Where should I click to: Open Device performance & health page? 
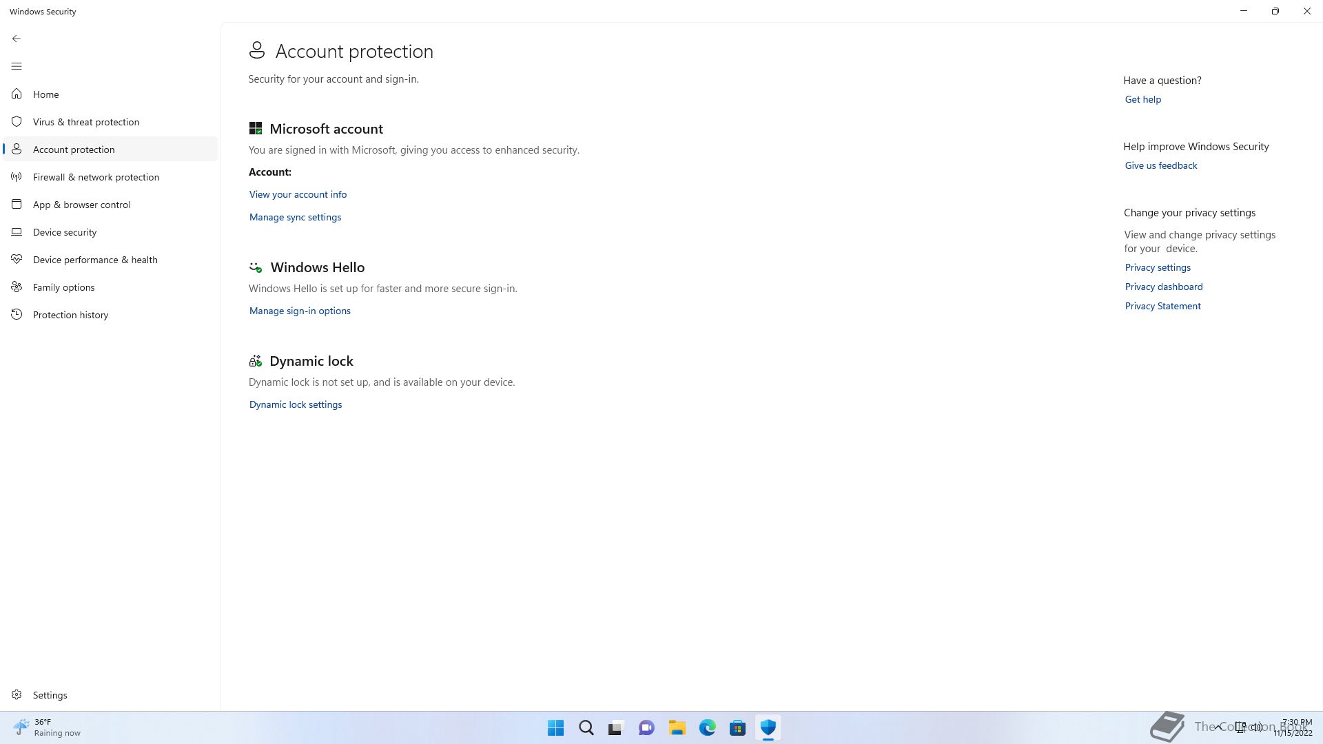pyautogui.click(x=110, y=259)
